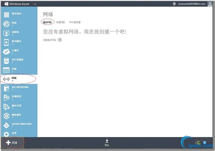Select the 云服务 cloud services icon

click(6, 52)
